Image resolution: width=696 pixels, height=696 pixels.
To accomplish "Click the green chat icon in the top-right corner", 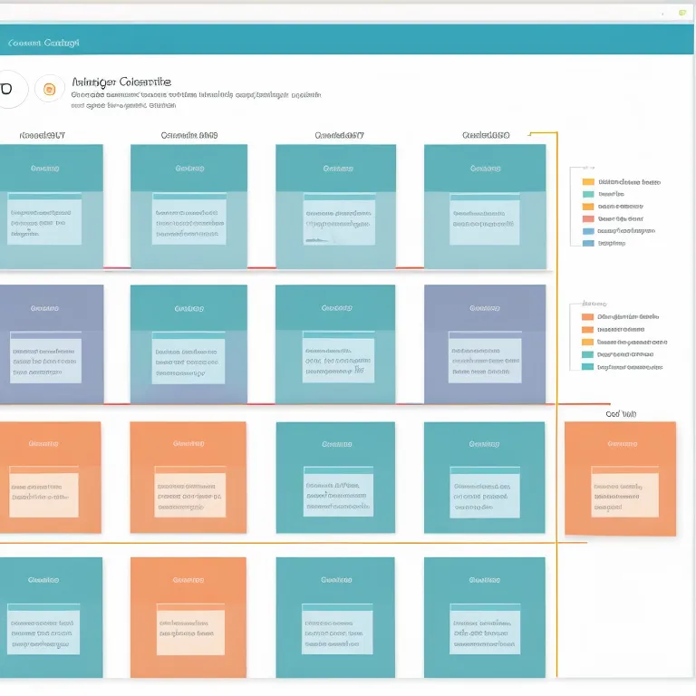I will [681, 13].
